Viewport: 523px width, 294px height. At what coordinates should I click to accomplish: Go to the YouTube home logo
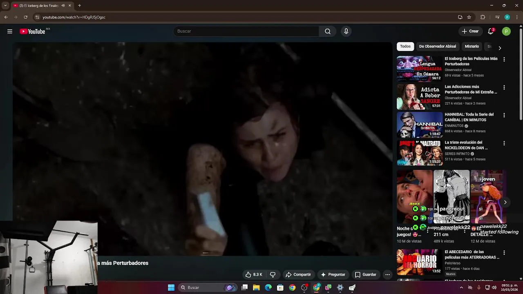click(33, 31)
